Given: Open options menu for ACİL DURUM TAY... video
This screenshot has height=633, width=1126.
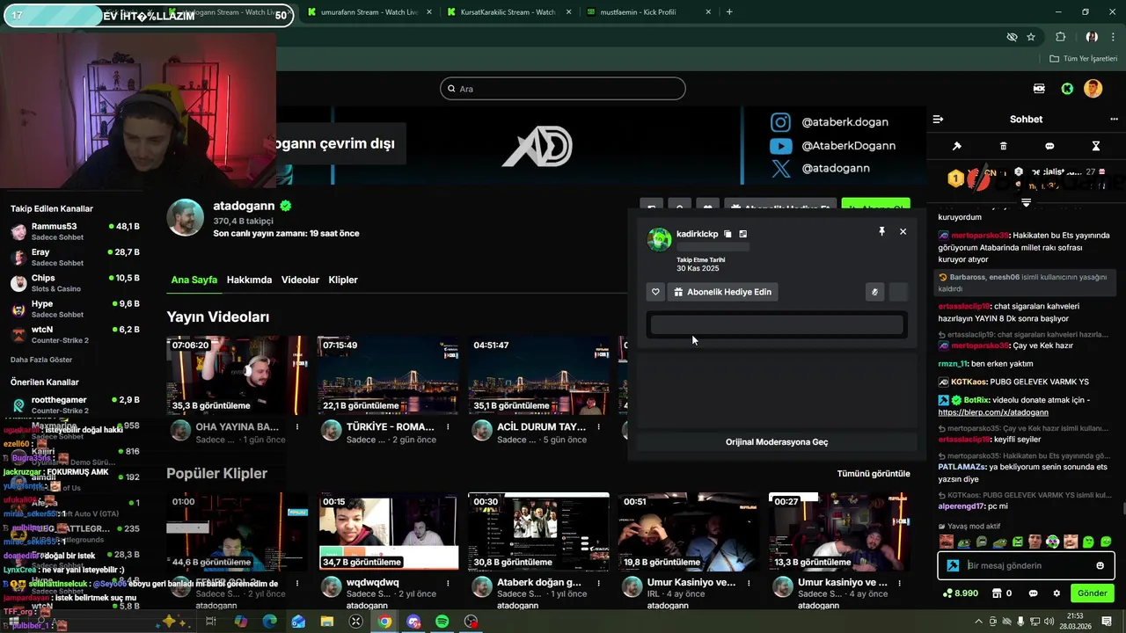Looking at the screenshot, I should point(598,427).
